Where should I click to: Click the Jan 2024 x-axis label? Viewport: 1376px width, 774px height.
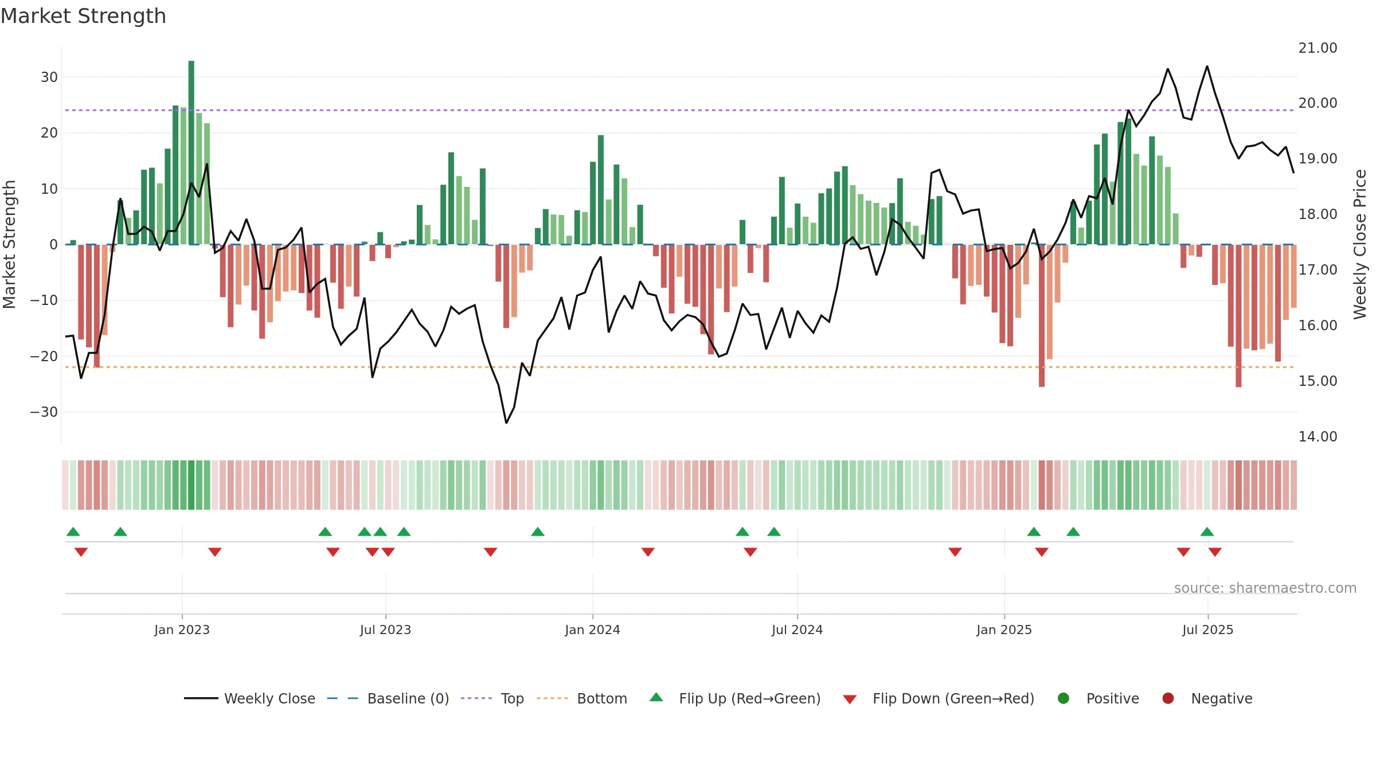pos(592,630)
